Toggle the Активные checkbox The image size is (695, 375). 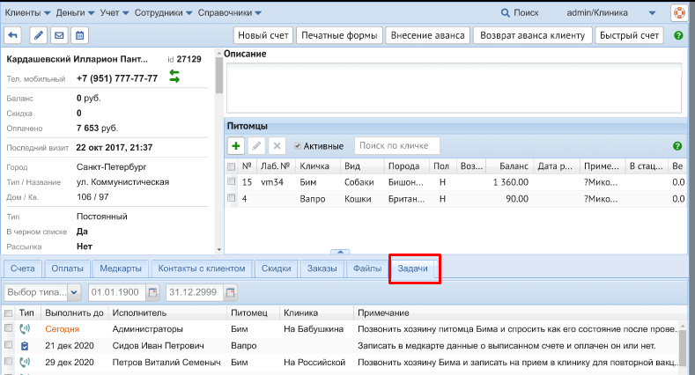[x=298, y=146]
